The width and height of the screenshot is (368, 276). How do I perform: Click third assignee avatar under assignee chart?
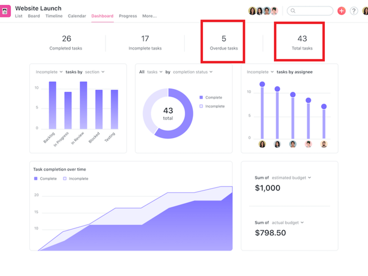click(293, 144)
